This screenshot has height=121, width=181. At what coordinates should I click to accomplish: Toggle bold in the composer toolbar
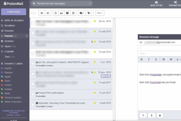[x=141, y=59]
